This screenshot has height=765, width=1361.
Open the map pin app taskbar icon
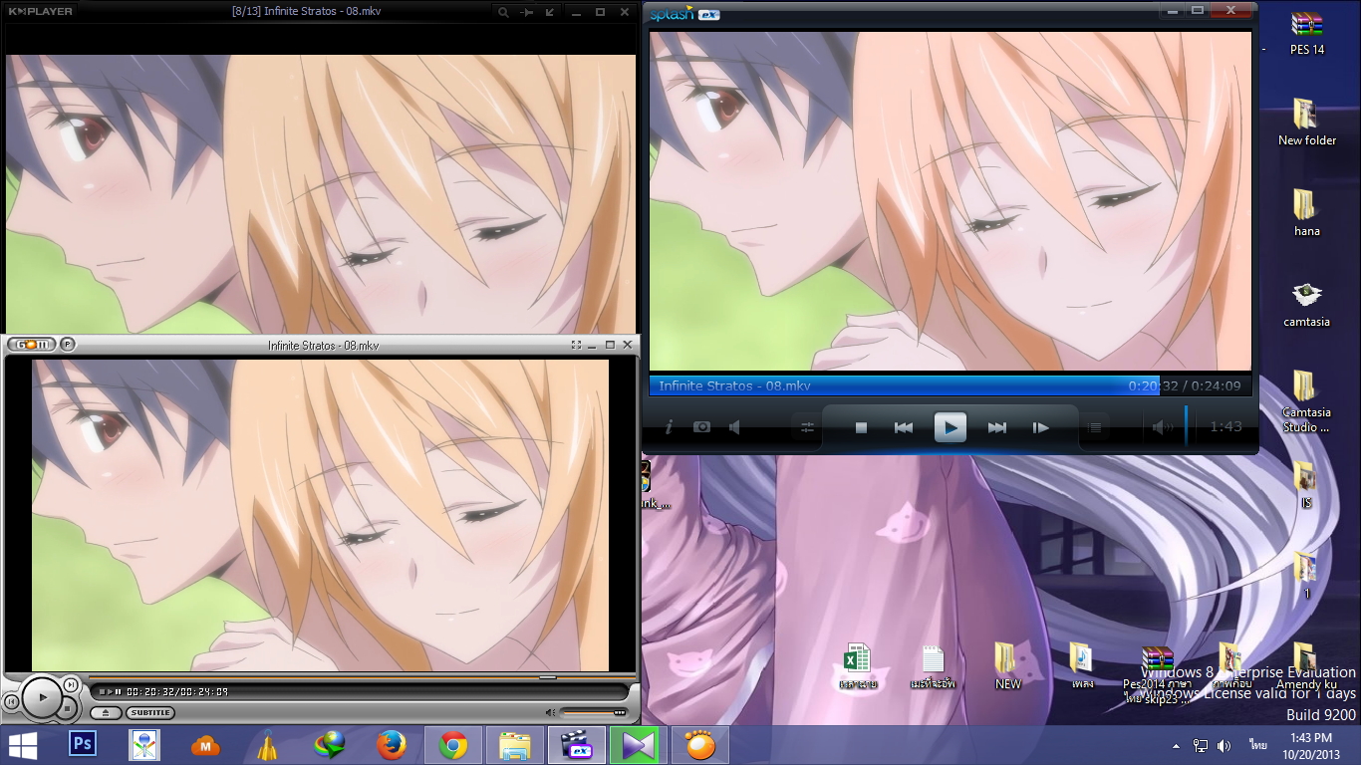tap(144, 745)
